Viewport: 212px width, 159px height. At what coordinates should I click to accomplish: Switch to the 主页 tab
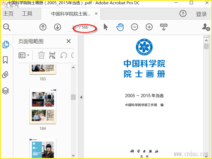8,14
